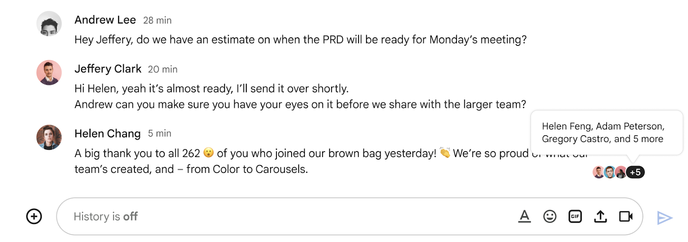This screenshot has height=242, width=688.
Task: Click Andrew Lee's avatar
Action: [x=49, y=24]
